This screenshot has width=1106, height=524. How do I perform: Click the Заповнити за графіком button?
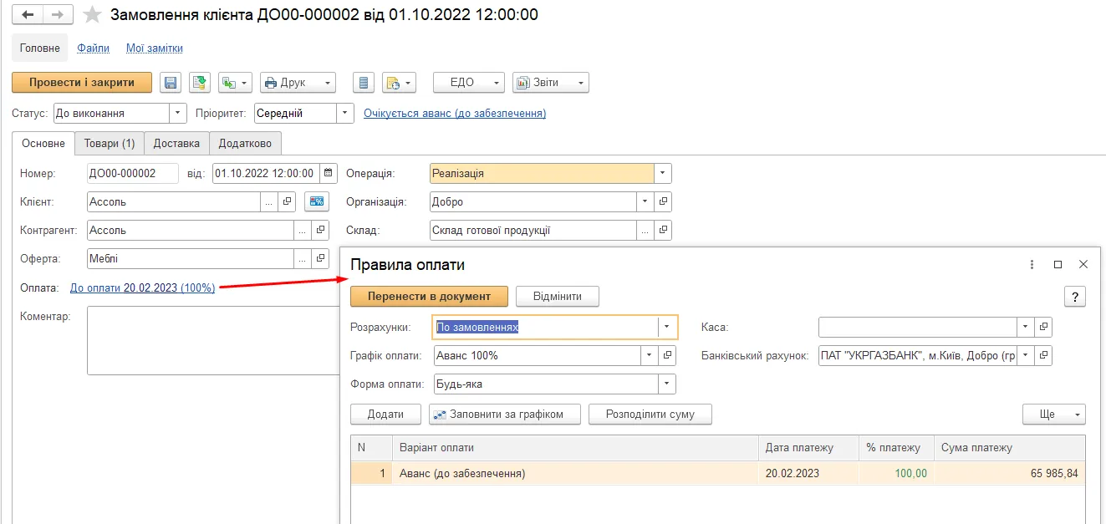(x=505, y=414)
